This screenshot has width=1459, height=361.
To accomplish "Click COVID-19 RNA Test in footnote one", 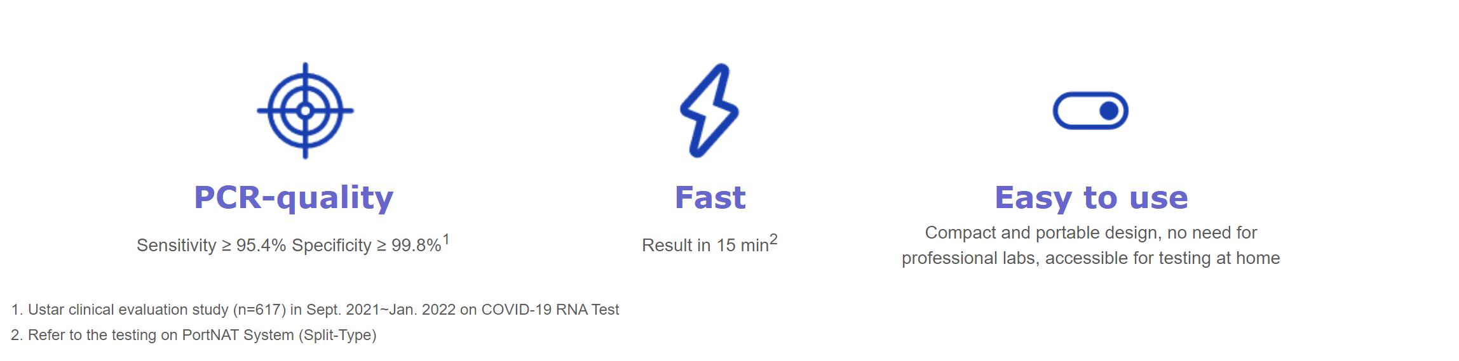I will click(x=550, y=310).
